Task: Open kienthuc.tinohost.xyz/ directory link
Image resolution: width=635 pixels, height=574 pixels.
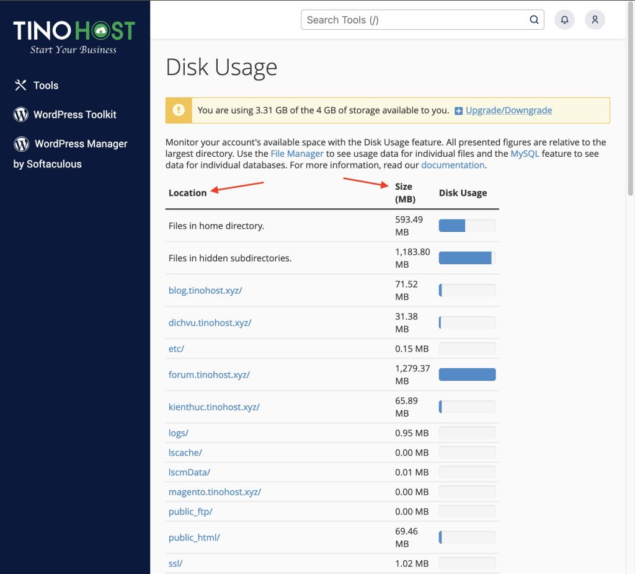Action: click(214, 407)
